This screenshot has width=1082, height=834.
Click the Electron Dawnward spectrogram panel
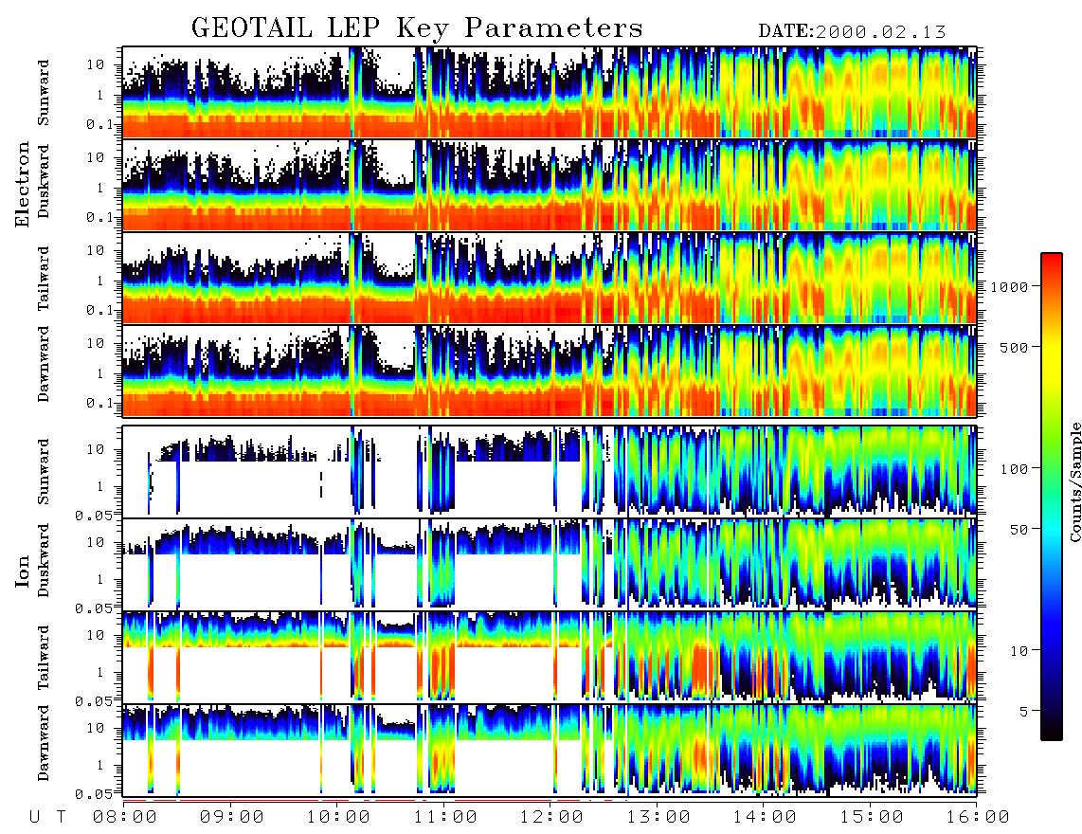pos(550,371)
